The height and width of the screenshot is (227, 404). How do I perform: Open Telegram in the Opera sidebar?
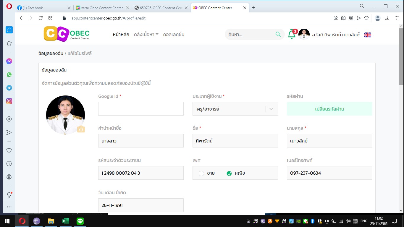(9, 88)
